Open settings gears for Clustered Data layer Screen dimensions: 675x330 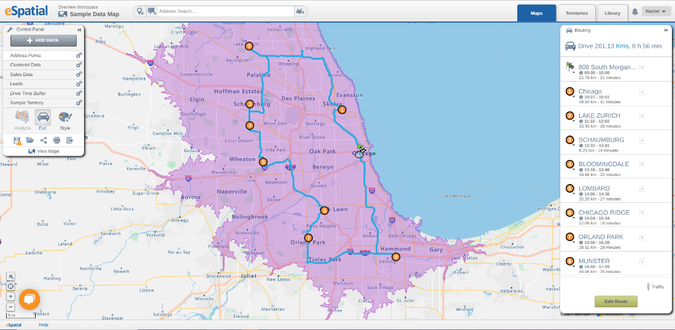tap(79, 65)
